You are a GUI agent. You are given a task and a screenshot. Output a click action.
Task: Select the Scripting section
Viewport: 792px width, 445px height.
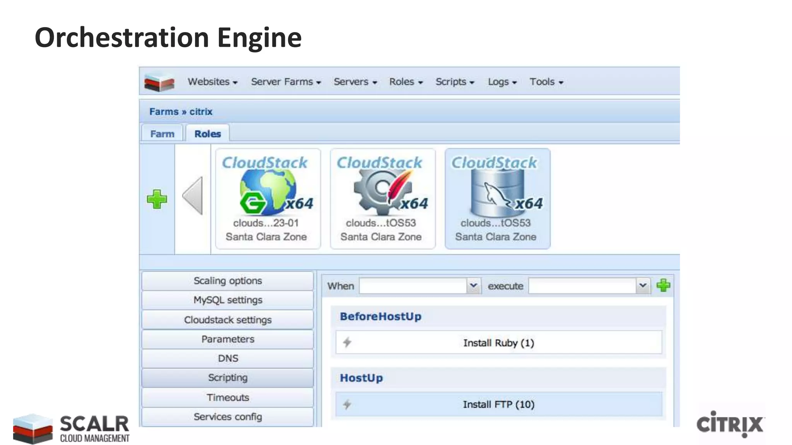[x=227, y=378]
